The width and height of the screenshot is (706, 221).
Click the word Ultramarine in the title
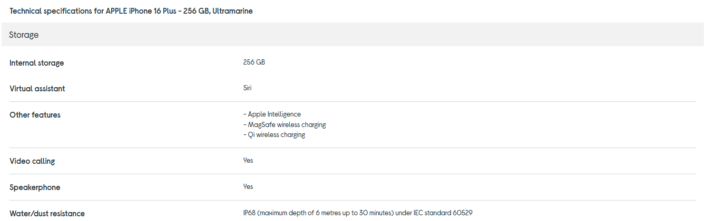232,11
